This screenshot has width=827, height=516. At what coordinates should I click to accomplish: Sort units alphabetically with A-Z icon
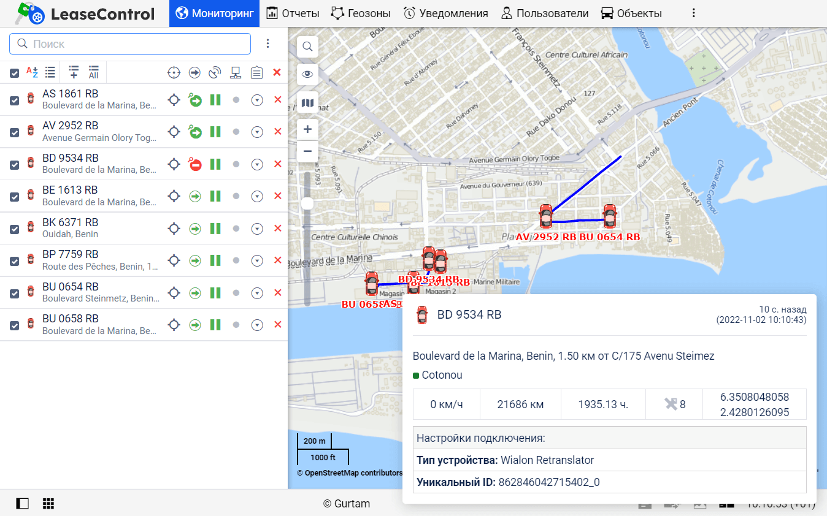[x=32, y=72]
